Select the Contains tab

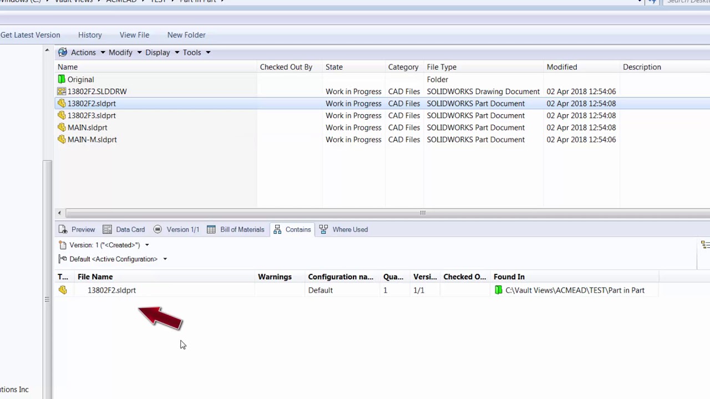[292, 229]
